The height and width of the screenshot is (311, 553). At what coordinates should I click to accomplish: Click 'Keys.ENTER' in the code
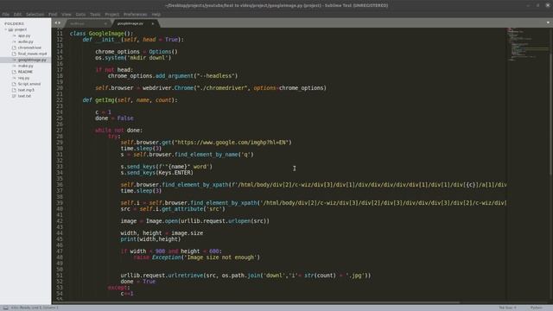click(x=175, y=173)
